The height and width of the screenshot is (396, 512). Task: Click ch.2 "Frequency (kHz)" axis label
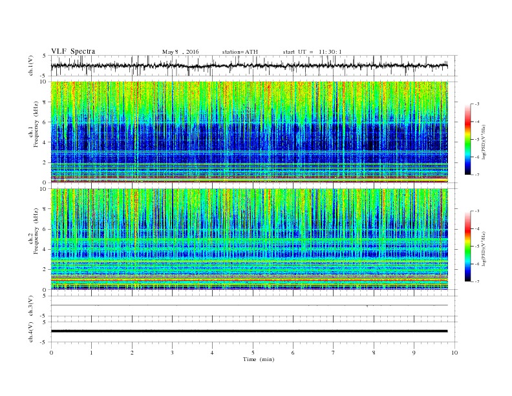point(36,232)
